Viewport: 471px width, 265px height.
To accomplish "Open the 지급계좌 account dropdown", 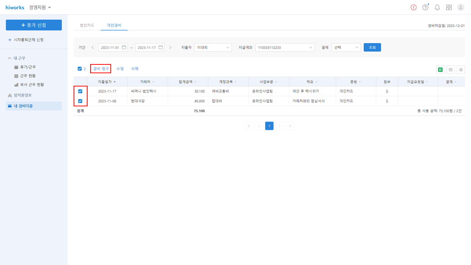I will pos(285,47).
